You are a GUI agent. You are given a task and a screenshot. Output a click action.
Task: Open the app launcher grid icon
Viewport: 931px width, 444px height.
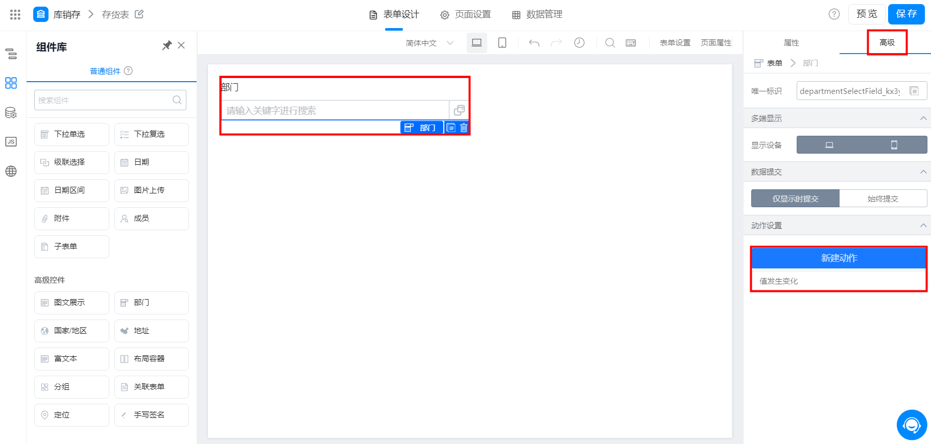point(15,14)
